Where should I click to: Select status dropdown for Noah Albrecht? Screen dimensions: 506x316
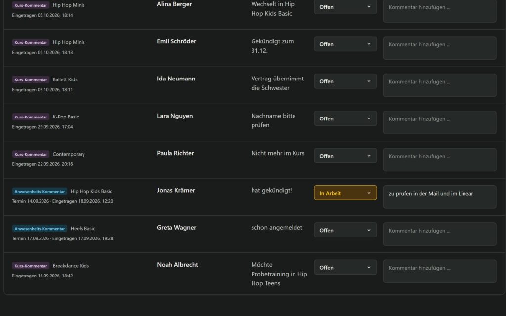pos(345,267)
